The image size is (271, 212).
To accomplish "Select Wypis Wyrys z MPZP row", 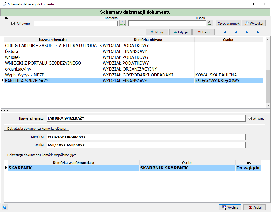I will click(133, 75).
